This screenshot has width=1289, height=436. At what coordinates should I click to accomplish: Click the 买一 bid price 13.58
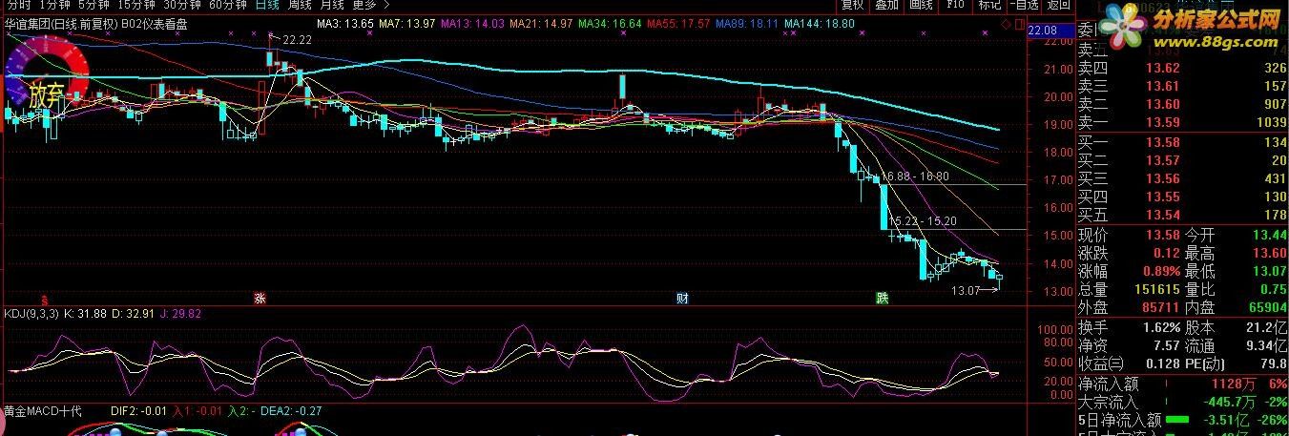[1163, 142]
